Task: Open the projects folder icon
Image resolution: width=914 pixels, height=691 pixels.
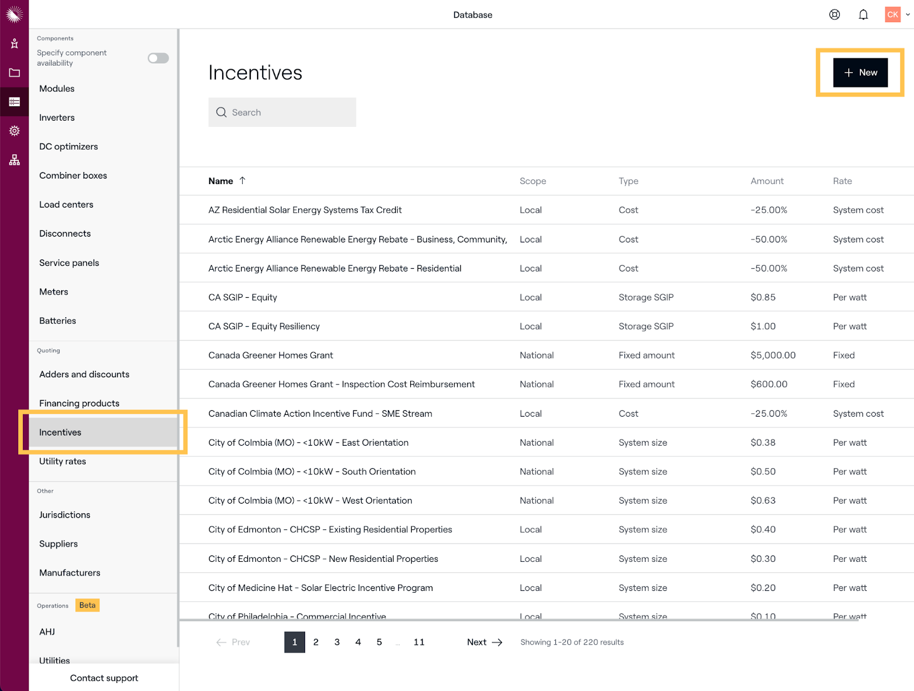Action: click(14, 73)
